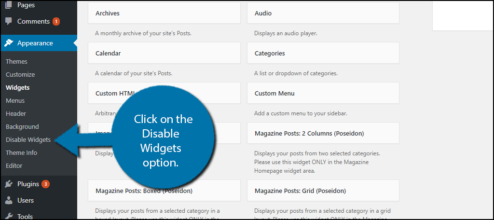Open the Disable Widgets submenu item
The height and width of the screenshot is (220, 494).
[28, 139]
